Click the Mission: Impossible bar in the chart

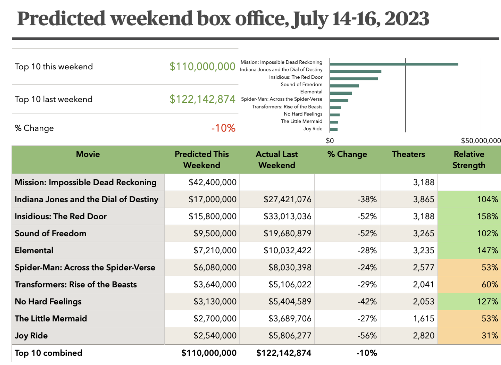394,64
